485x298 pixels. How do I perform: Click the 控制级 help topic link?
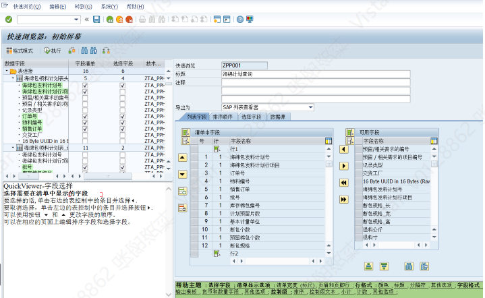279,291
